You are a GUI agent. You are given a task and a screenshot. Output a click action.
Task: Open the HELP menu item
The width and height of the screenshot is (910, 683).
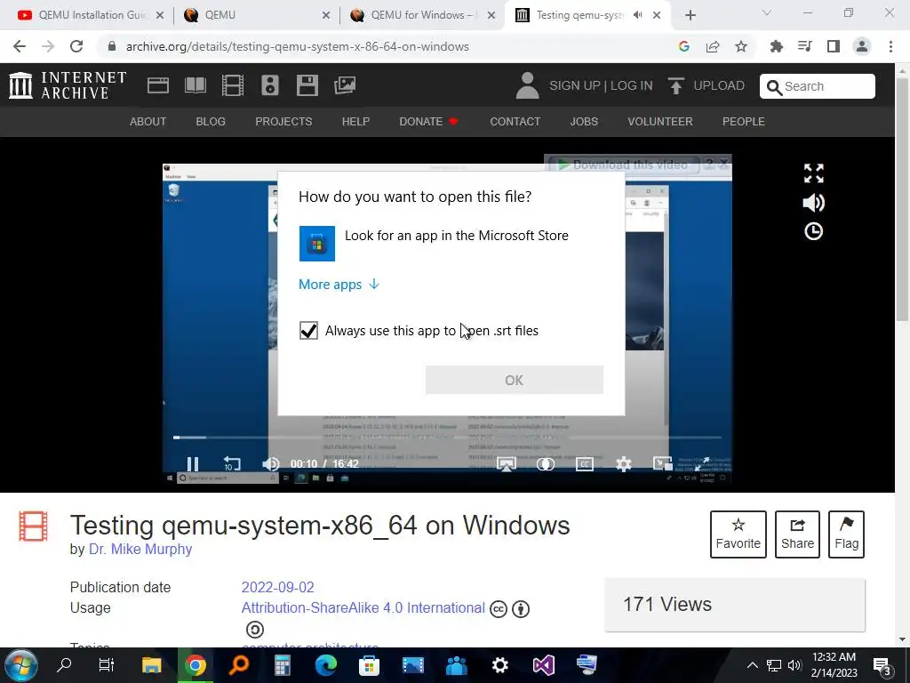coord(355,121)
